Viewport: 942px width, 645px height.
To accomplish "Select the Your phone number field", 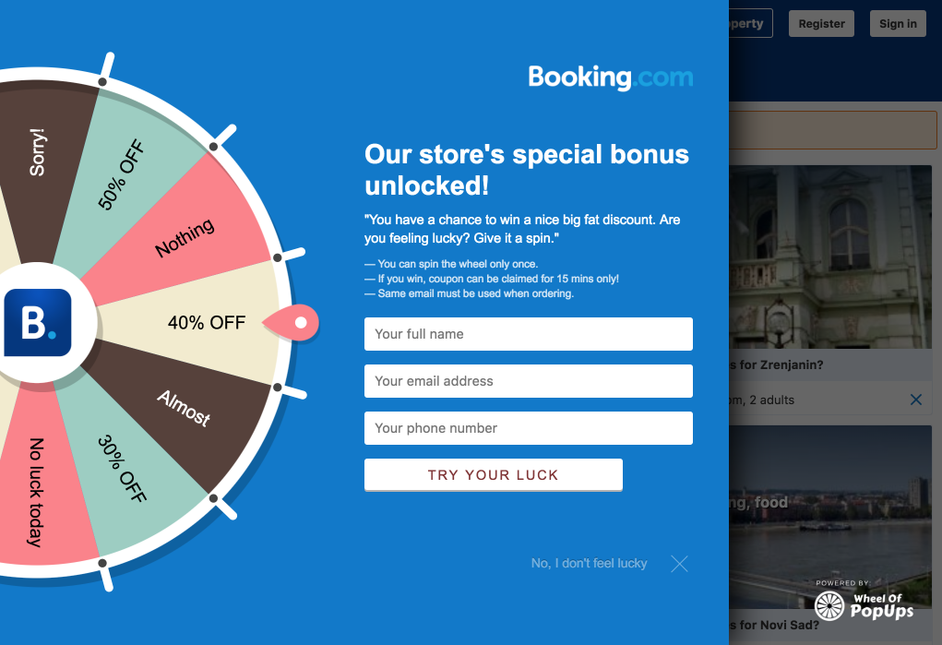I will [528, 428].
